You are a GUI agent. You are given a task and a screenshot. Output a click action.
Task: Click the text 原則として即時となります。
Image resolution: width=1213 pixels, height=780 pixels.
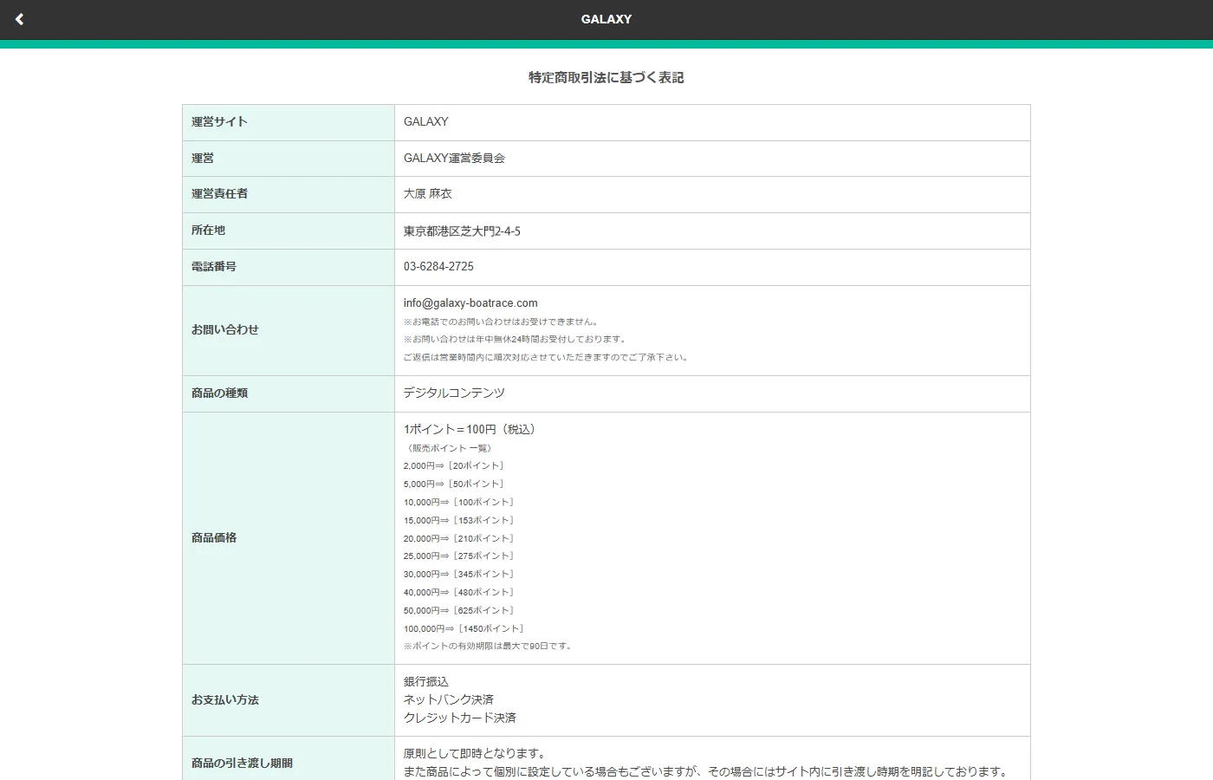coord(475,754)
